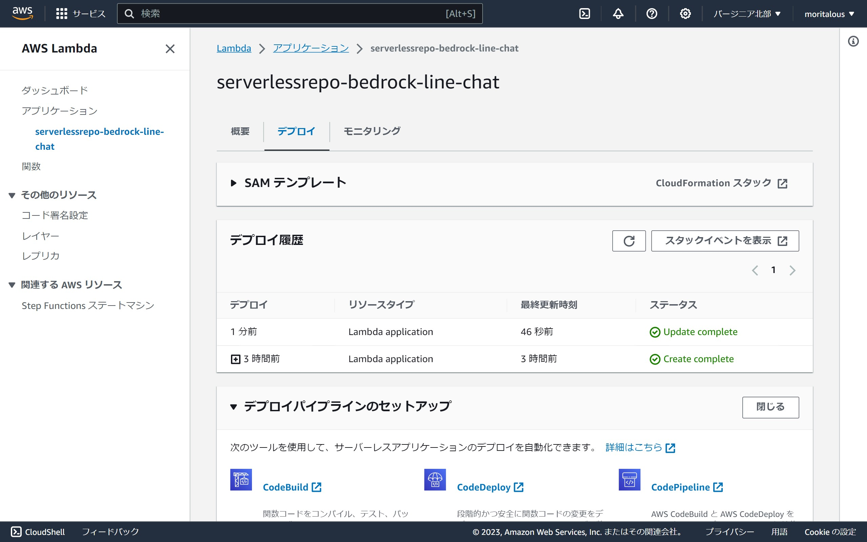Open the services grid menu icon
Image resolution: width=867 pixels, height=542 pixels.
coord(62,14)
